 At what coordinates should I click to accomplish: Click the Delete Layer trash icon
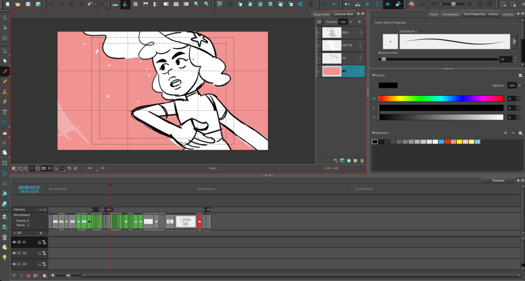coord(362,160)
